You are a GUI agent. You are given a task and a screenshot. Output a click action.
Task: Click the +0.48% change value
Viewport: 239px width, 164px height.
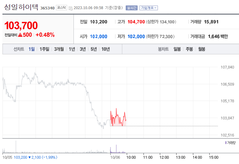pyautogui.click(x=45, y=35)
